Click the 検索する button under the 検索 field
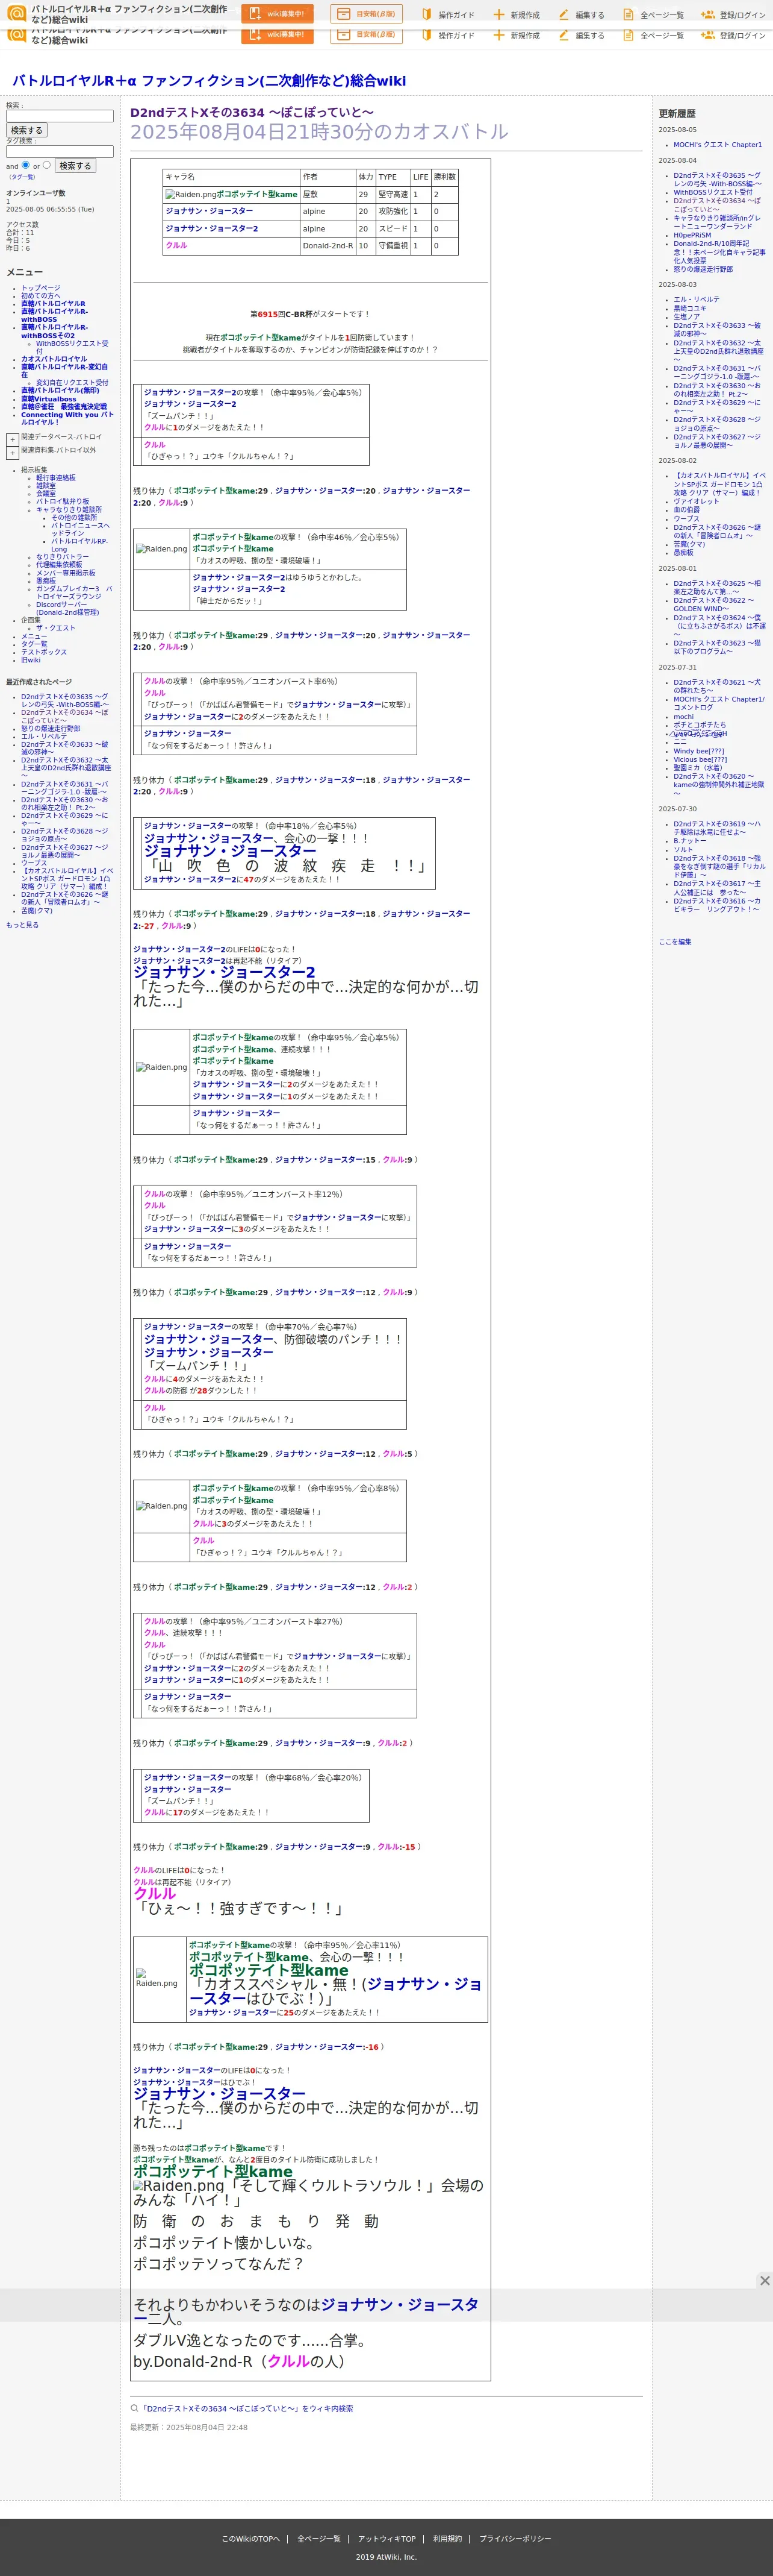 27,130
